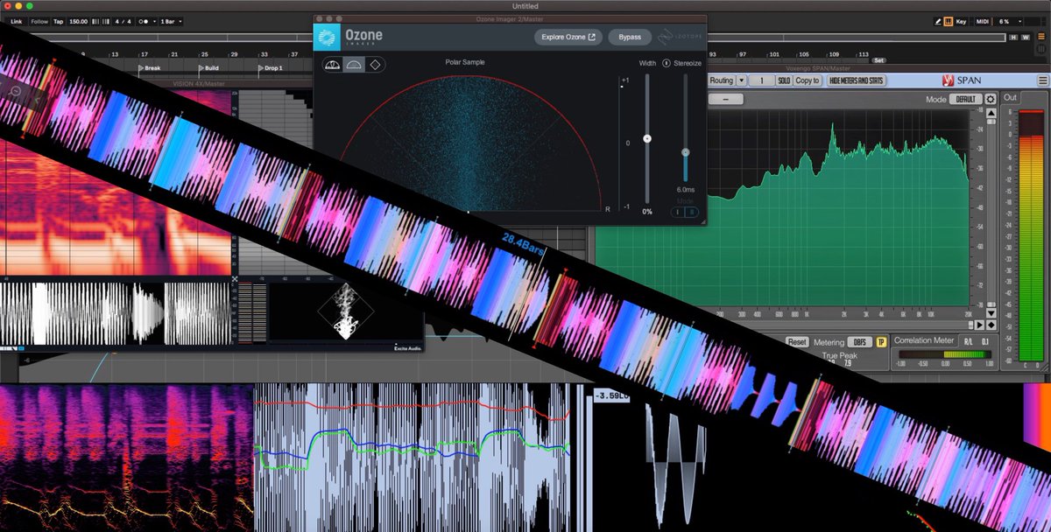Select the Polar Sample half-circle view icon
This screenshot has height=532, width=1051.
coord(354,65)
